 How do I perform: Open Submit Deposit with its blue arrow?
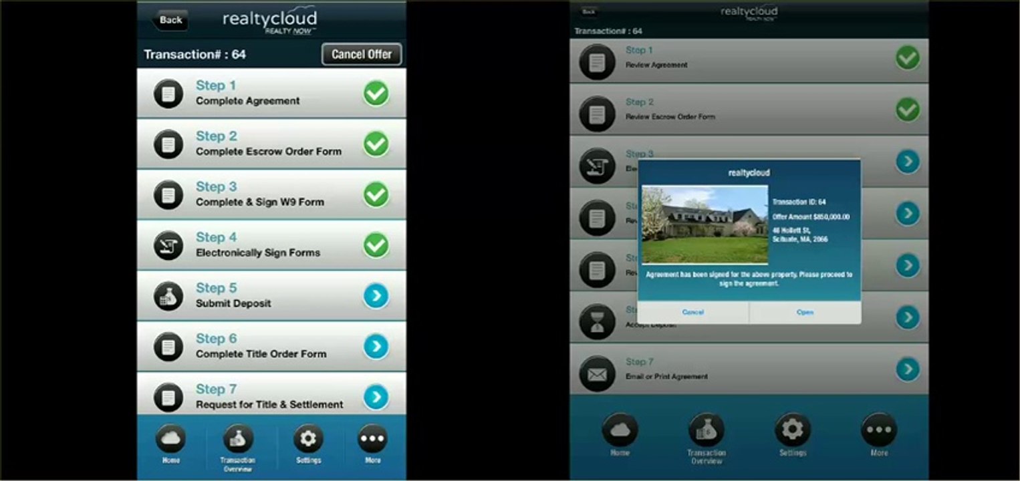coord(376,296)
